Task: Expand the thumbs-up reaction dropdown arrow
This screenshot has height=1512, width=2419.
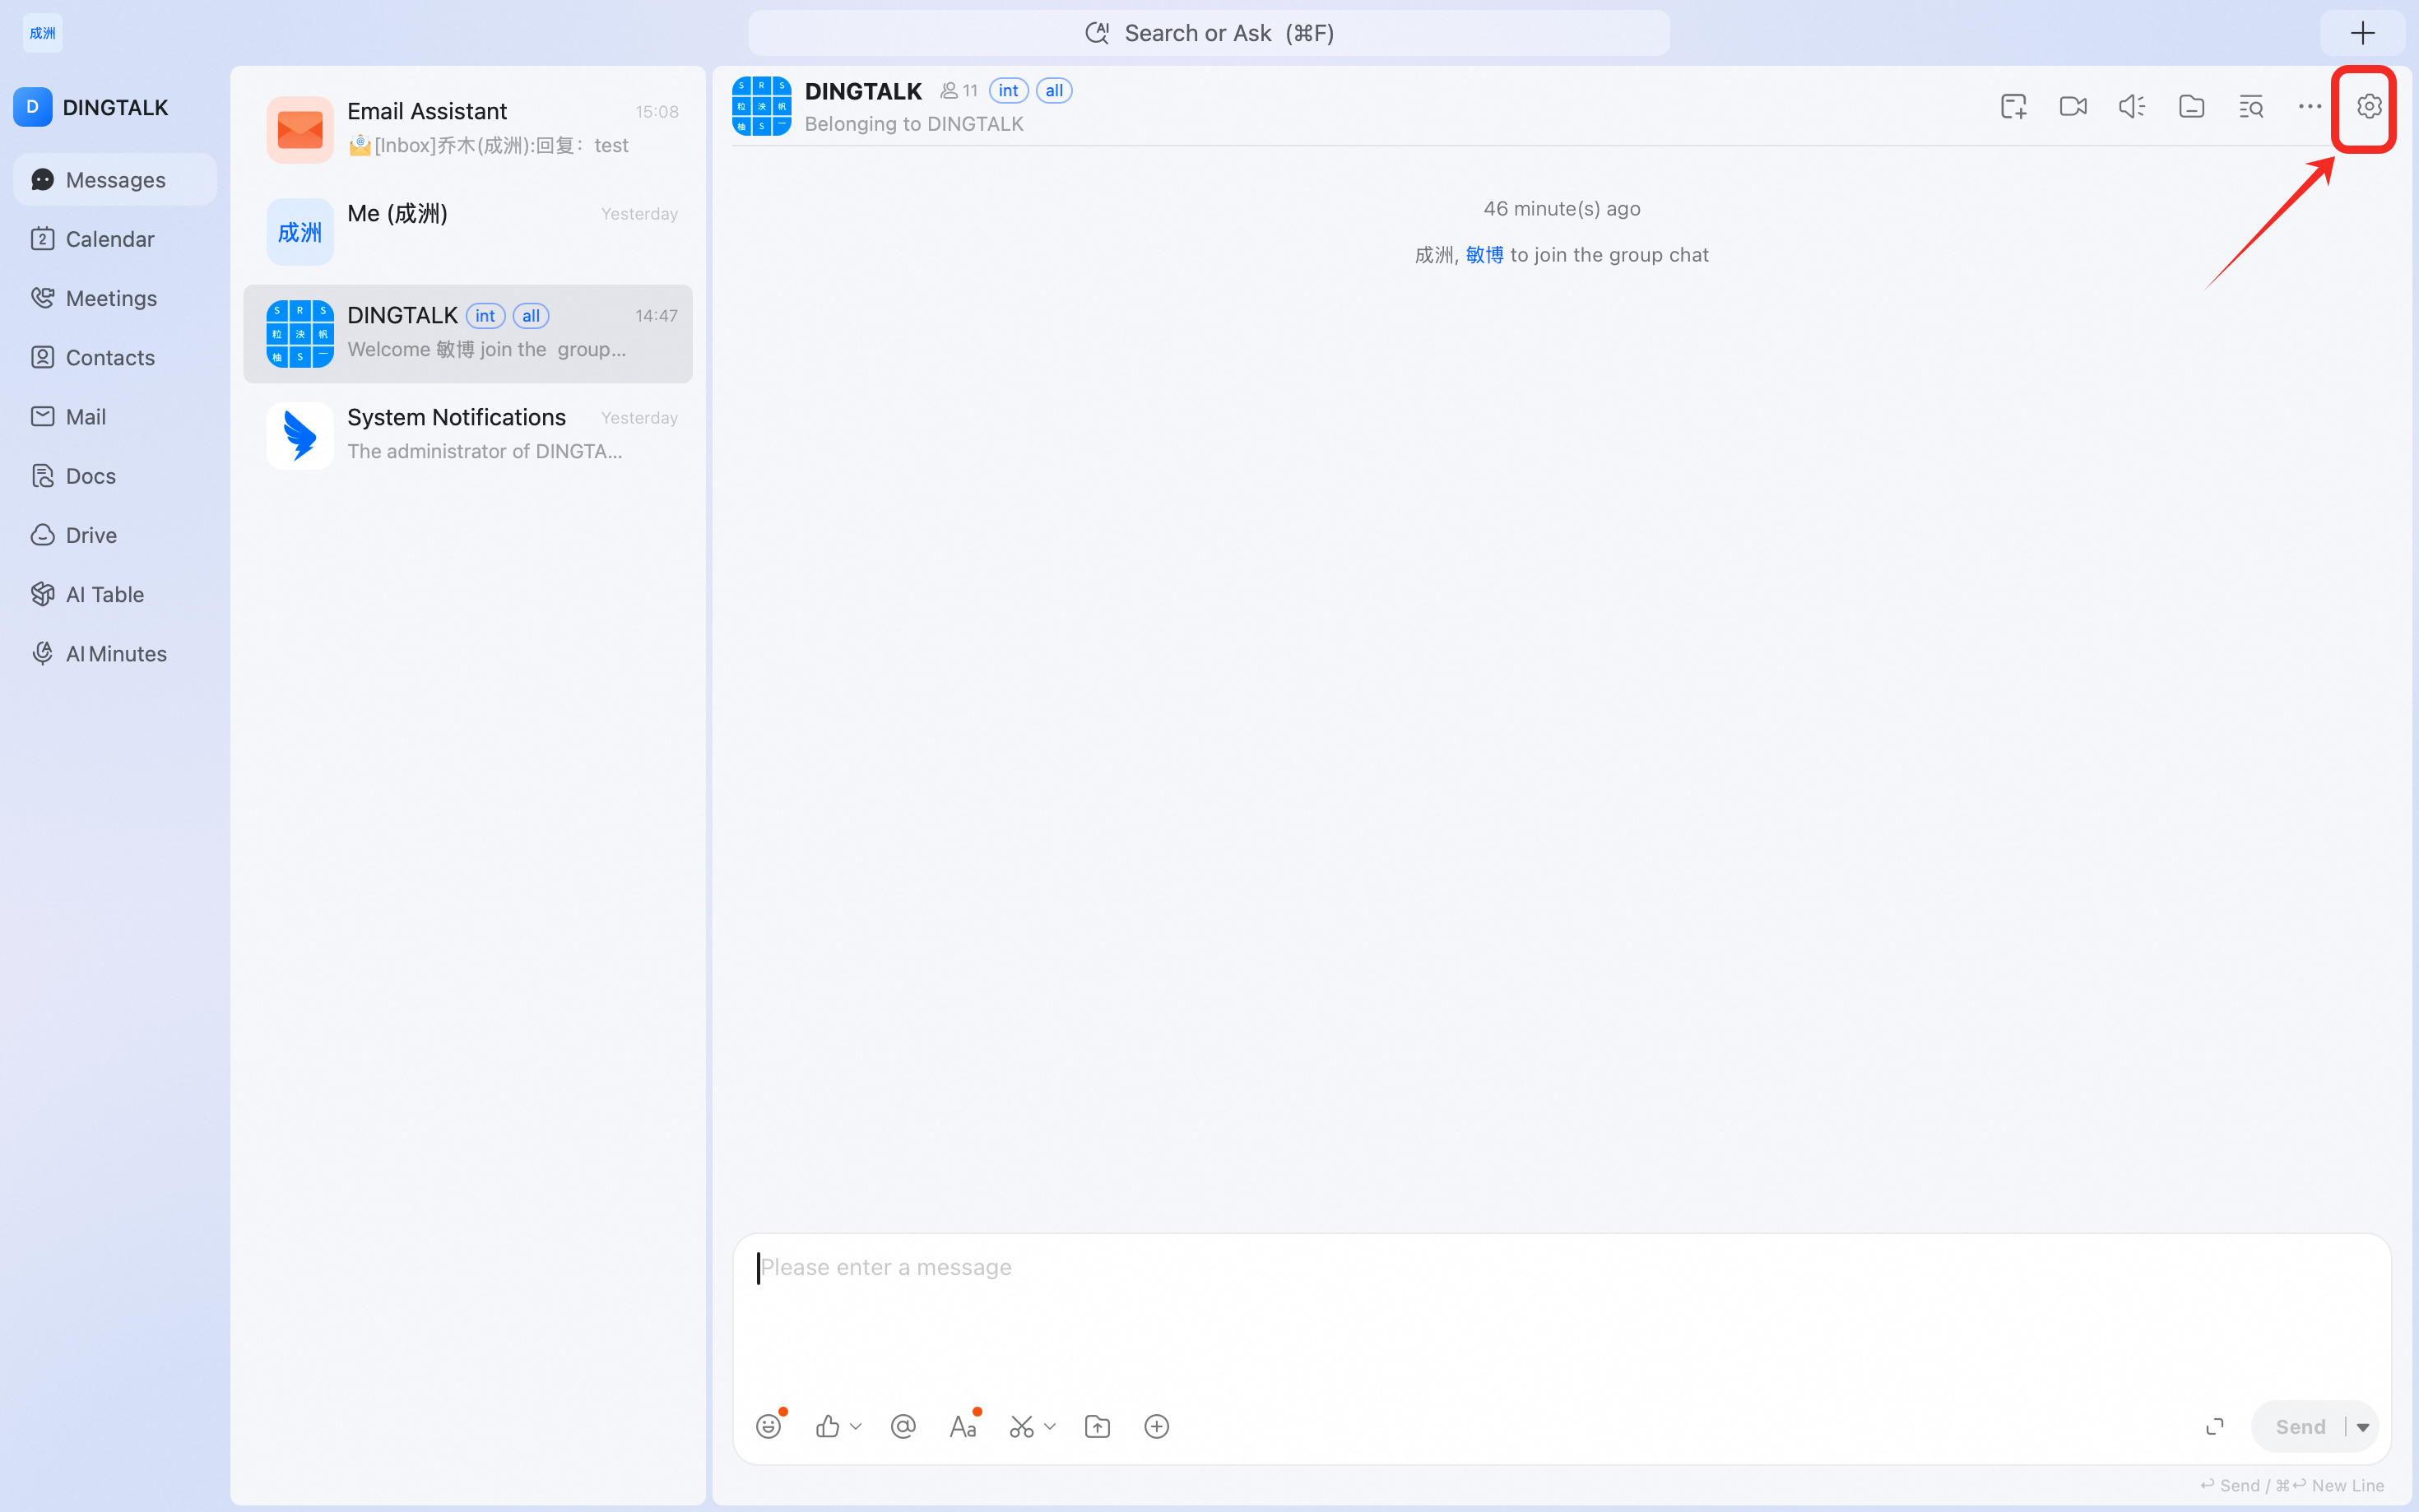Action: [855, 1427]
